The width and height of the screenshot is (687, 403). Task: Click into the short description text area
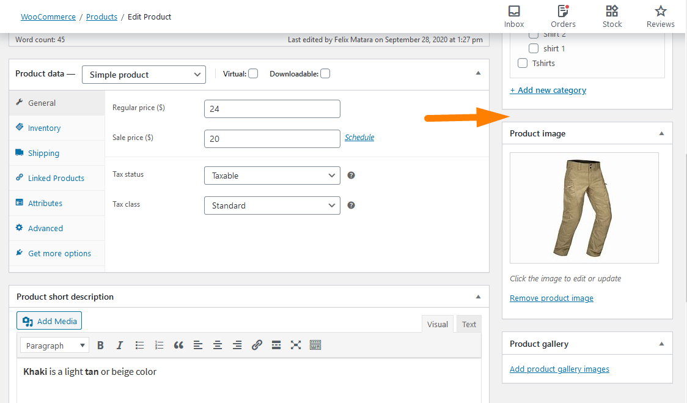249,382
